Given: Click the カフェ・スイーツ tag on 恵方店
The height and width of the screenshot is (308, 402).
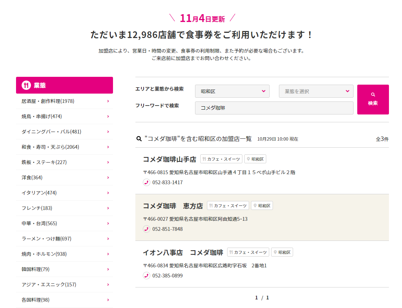Looking at the screenshot, I should click(228, 206).
